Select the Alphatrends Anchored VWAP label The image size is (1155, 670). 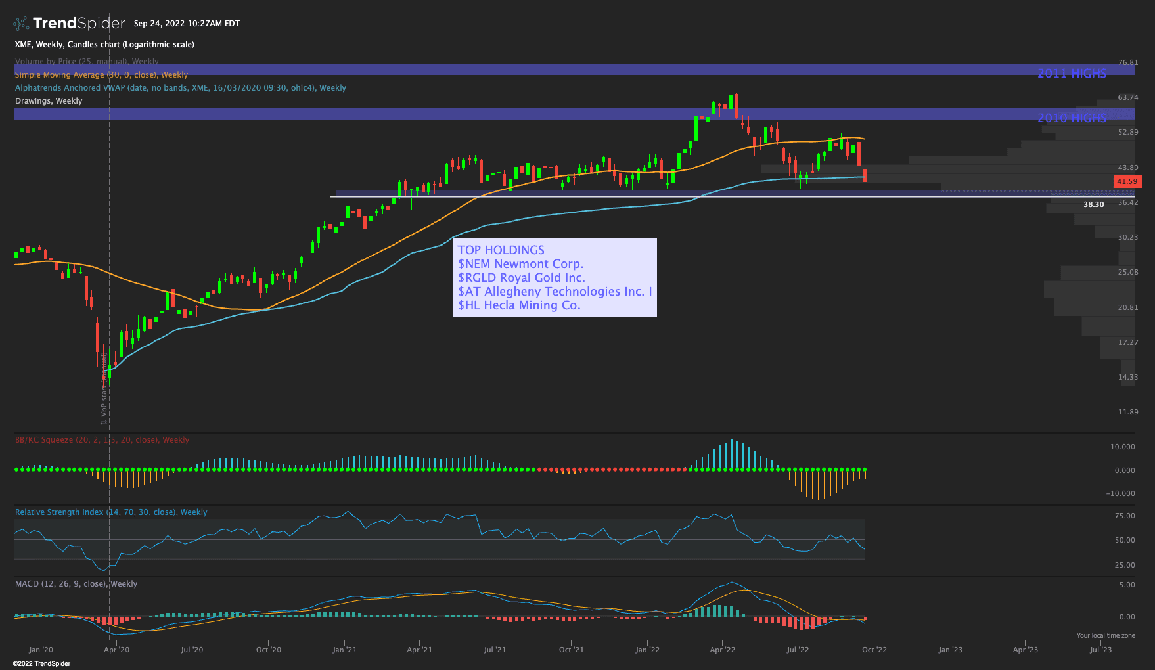tap(180, 88)
